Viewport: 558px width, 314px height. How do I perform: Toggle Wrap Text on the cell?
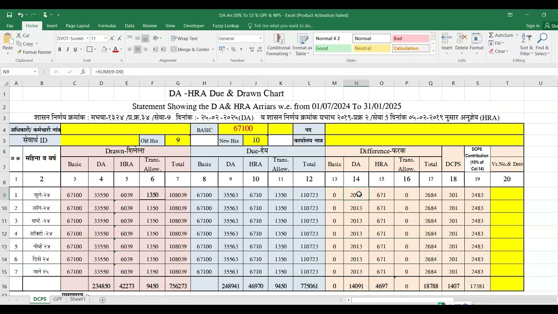click(x=184, y=38)
